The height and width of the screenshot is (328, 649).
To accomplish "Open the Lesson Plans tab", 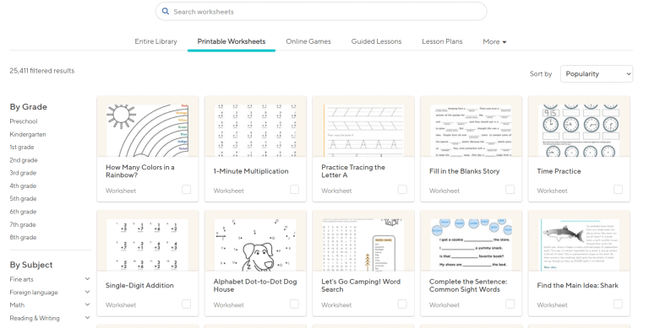I will (x=442, y=41).
